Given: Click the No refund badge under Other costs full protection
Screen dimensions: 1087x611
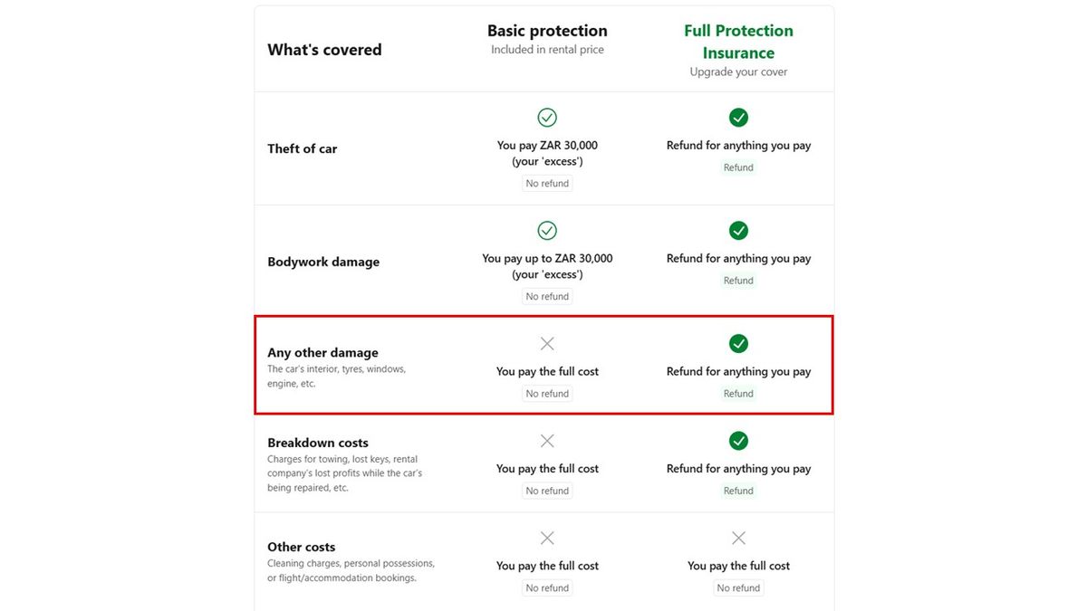Looking at the screenshot, I should point(738,588).
